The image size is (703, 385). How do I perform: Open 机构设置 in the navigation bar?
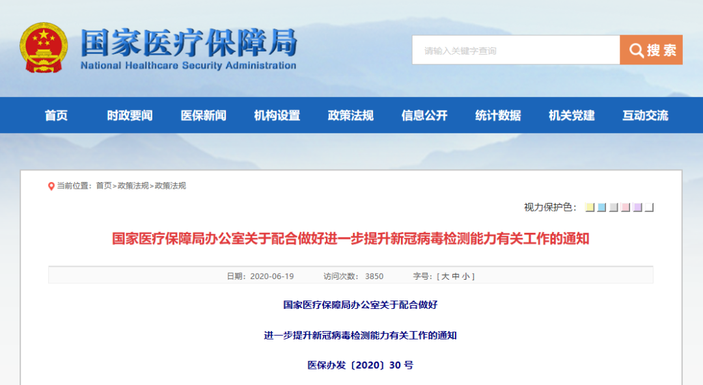pos(277,116)
